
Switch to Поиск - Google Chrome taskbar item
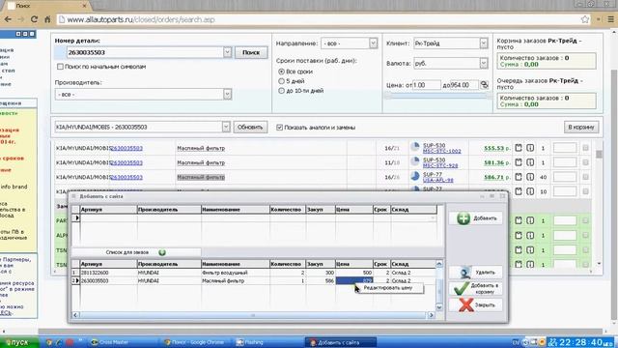tap(197, 342)
